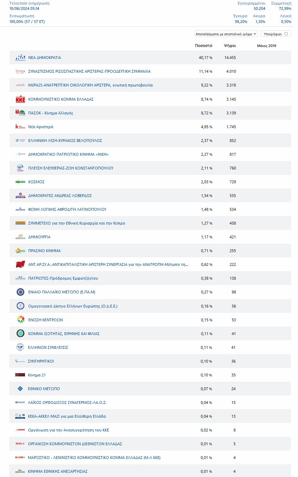Viewport: 298px width, 477px height.
Task: Click the ΕΝΩΣΗ ΚΕΝΤΡΩΩΝ star logo
Action: (x=20, y=320)
